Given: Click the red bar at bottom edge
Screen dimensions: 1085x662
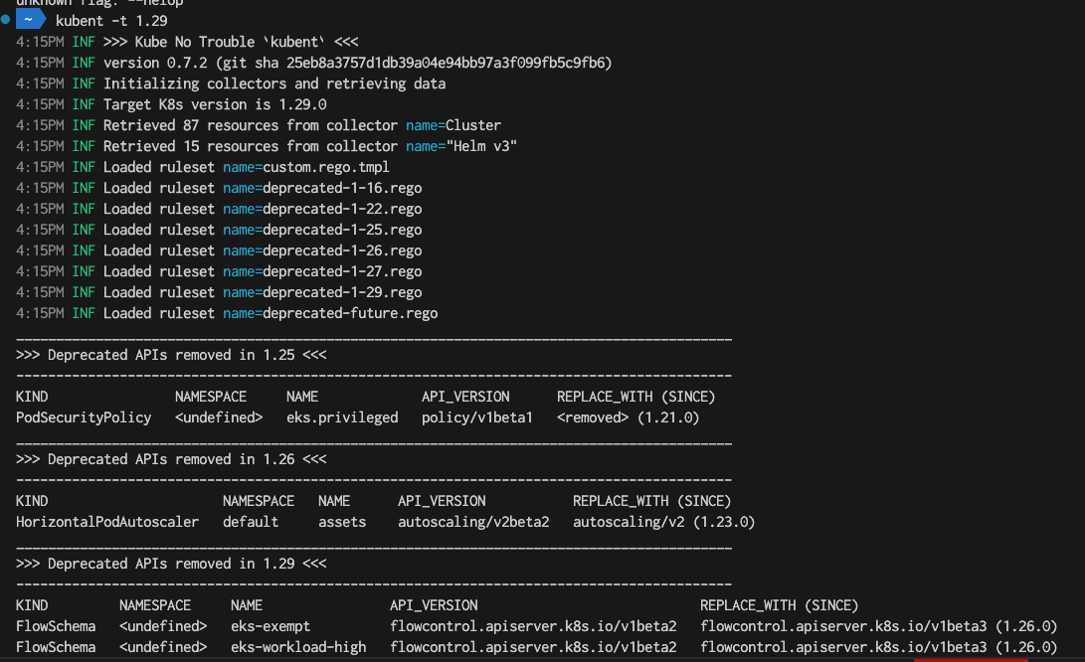Looking at the screenshot, I should [x=970, y=659].
